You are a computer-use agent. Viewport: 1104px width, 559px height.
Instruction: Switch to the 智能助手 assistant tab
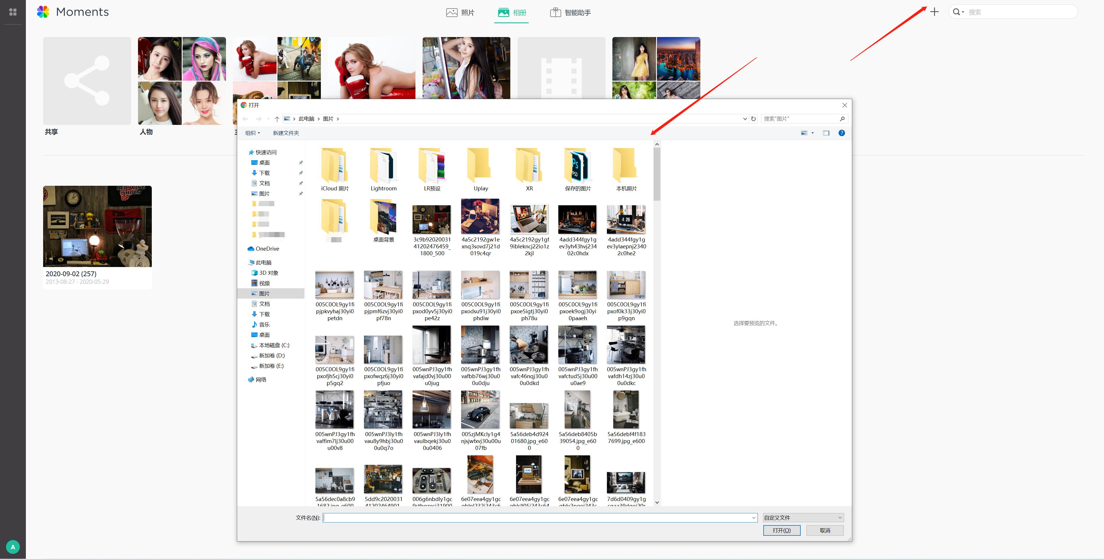coord(570,12)
